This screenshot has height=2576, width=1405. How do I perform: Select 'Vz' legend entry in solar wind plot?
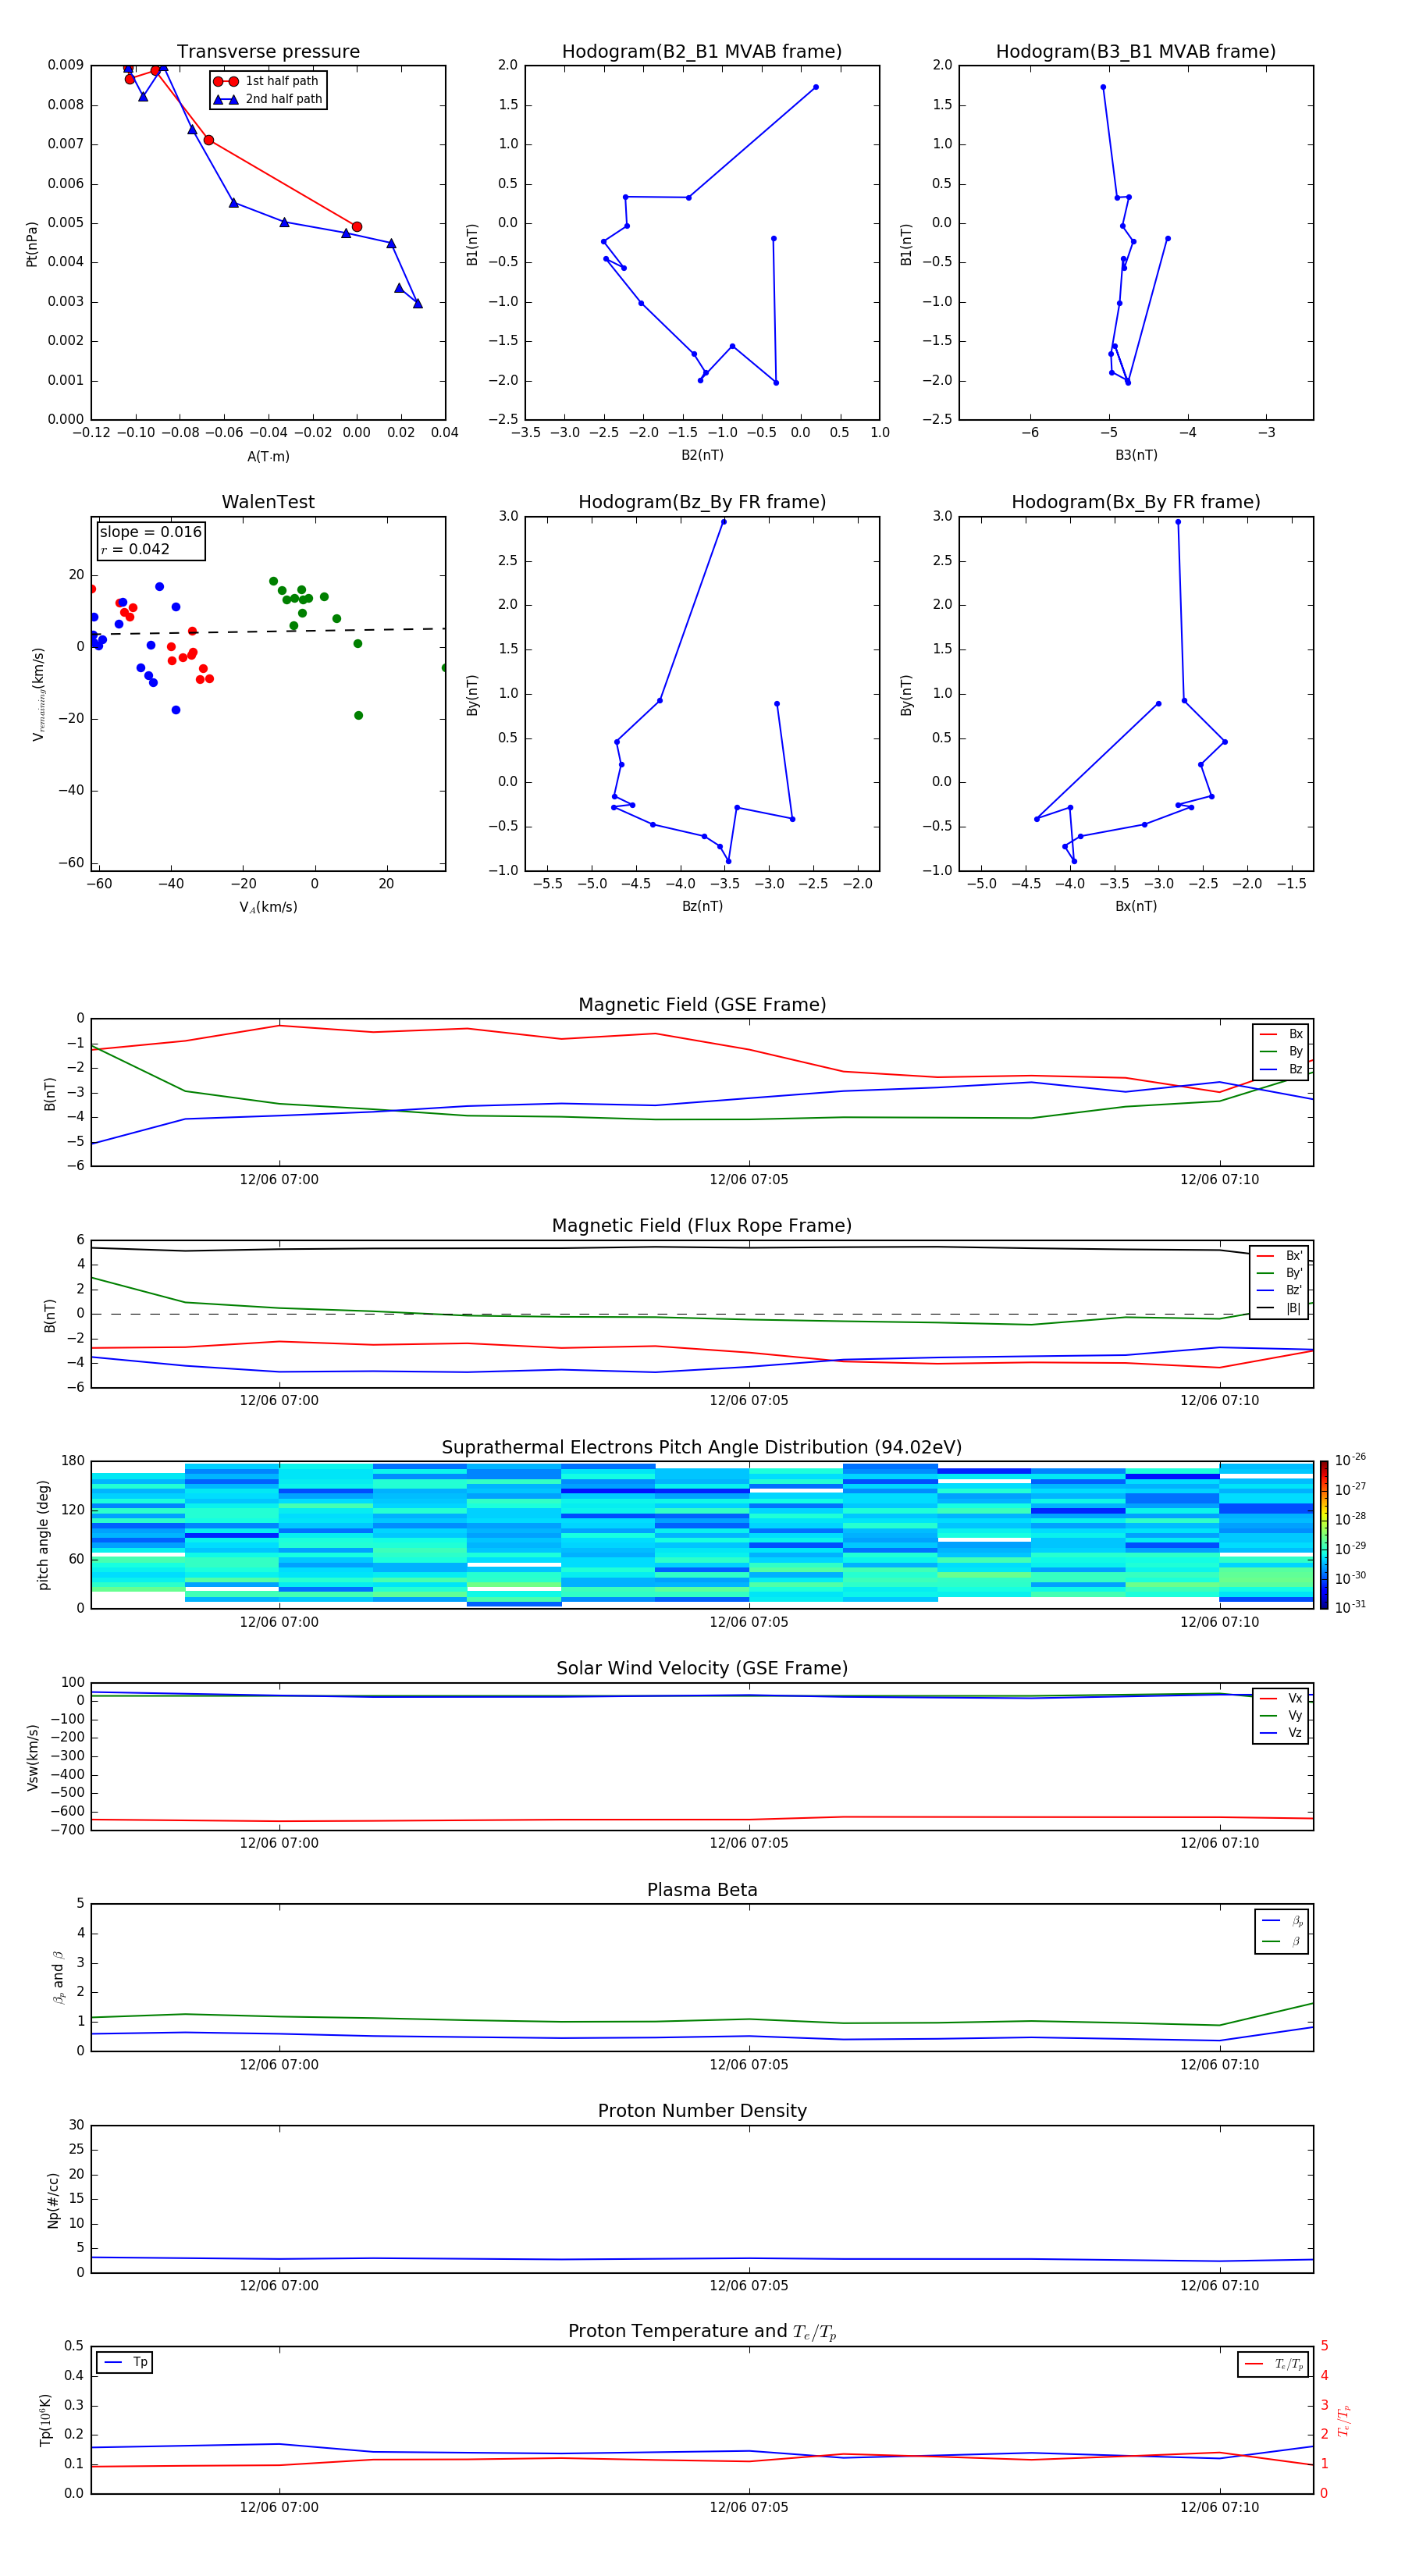point(1281,1733)
